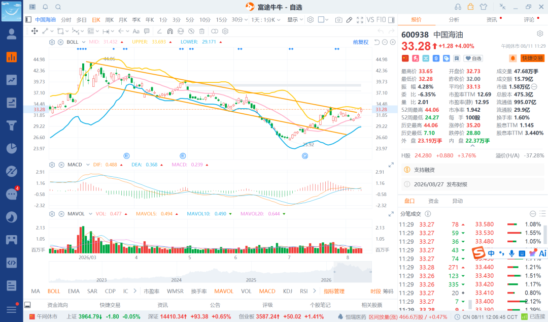Open the 公告 bottom tab
This screenshot has height=322, width=548.
(x=215, y=305)
